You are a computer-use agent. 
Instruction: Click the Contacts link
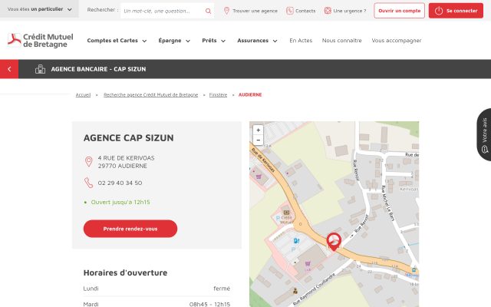coord(301,11)
